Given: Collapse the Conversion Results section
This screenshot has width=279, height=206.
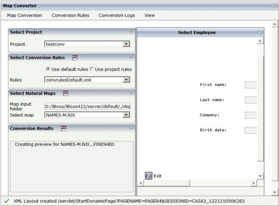Looking at the screenshot, I should [x=131, y=129].
